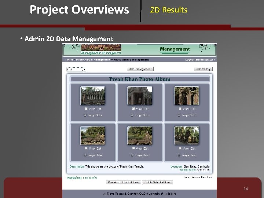The width and height of the screenshot is (264, 198).
Task: Expand Image Detail plus icon under fourth photo
Action: click(85, 155)
